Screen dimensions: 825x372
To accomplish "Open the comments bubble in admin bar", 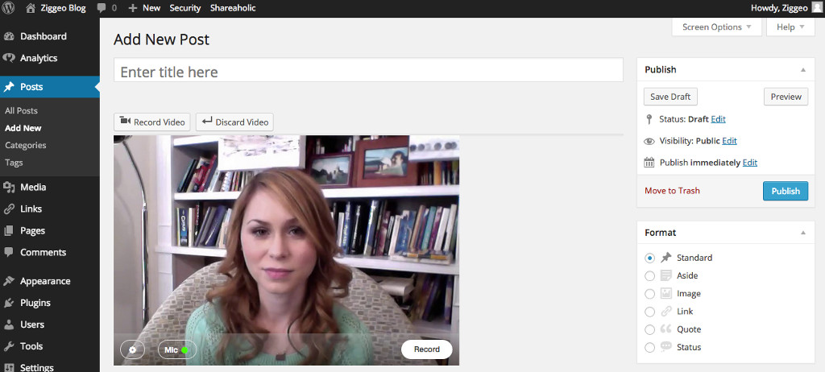I will [x=102, y=8].
